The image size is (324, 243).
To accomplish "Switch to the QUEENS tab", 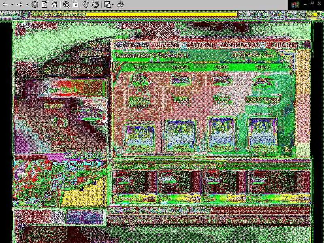I will 166,45.
